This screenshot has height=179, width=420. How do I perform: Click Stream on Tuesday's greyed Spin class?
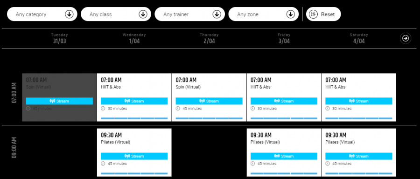59,101
